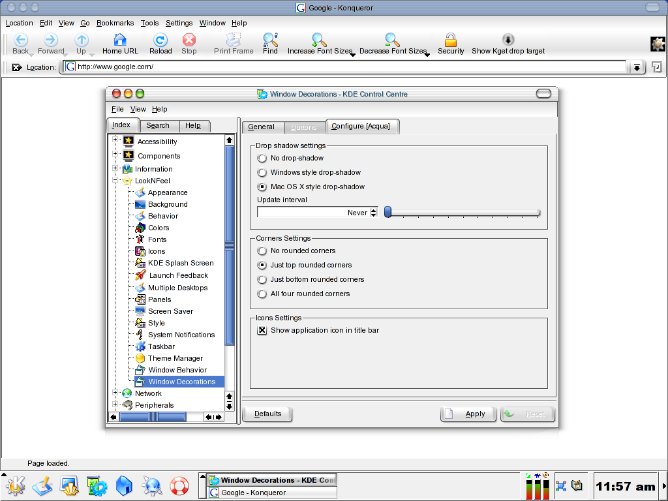This screenshot has width=668, height=501.
Task: Switch to the General tab
Action: (x=261, y=127)
